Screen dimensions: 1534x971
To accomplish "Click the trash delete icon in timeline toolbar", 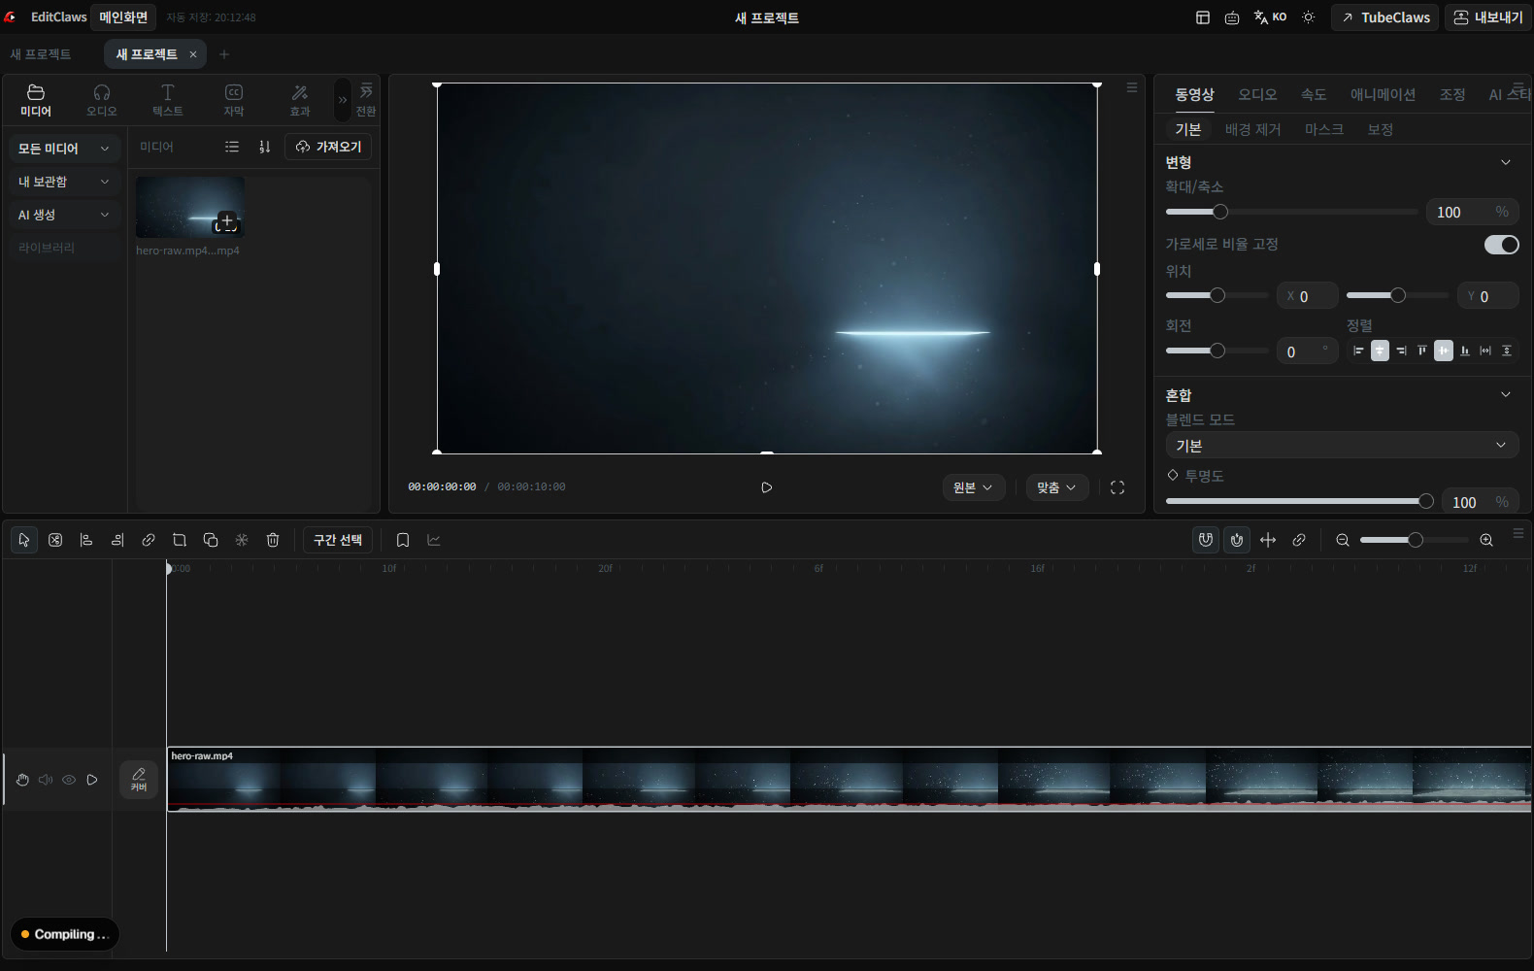I will [273, 540].
